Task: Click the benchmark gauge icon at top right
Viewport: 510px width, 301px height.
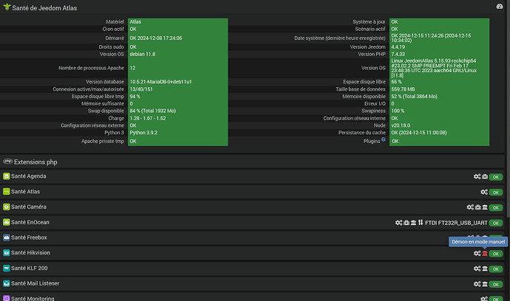Action: tap(499, 7)
